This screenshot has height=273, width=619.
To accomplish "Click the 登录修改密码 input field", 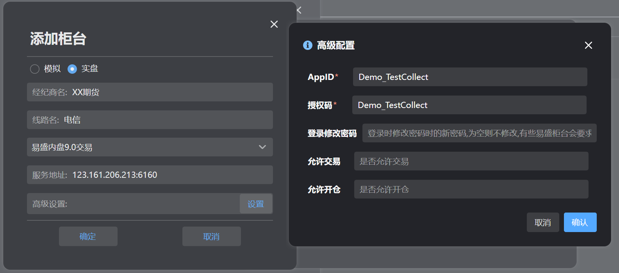I will pyautogui.click(x=479, y=133).
